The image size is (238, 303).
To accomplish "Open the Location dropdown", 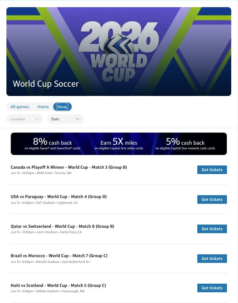I will point(24,119).
